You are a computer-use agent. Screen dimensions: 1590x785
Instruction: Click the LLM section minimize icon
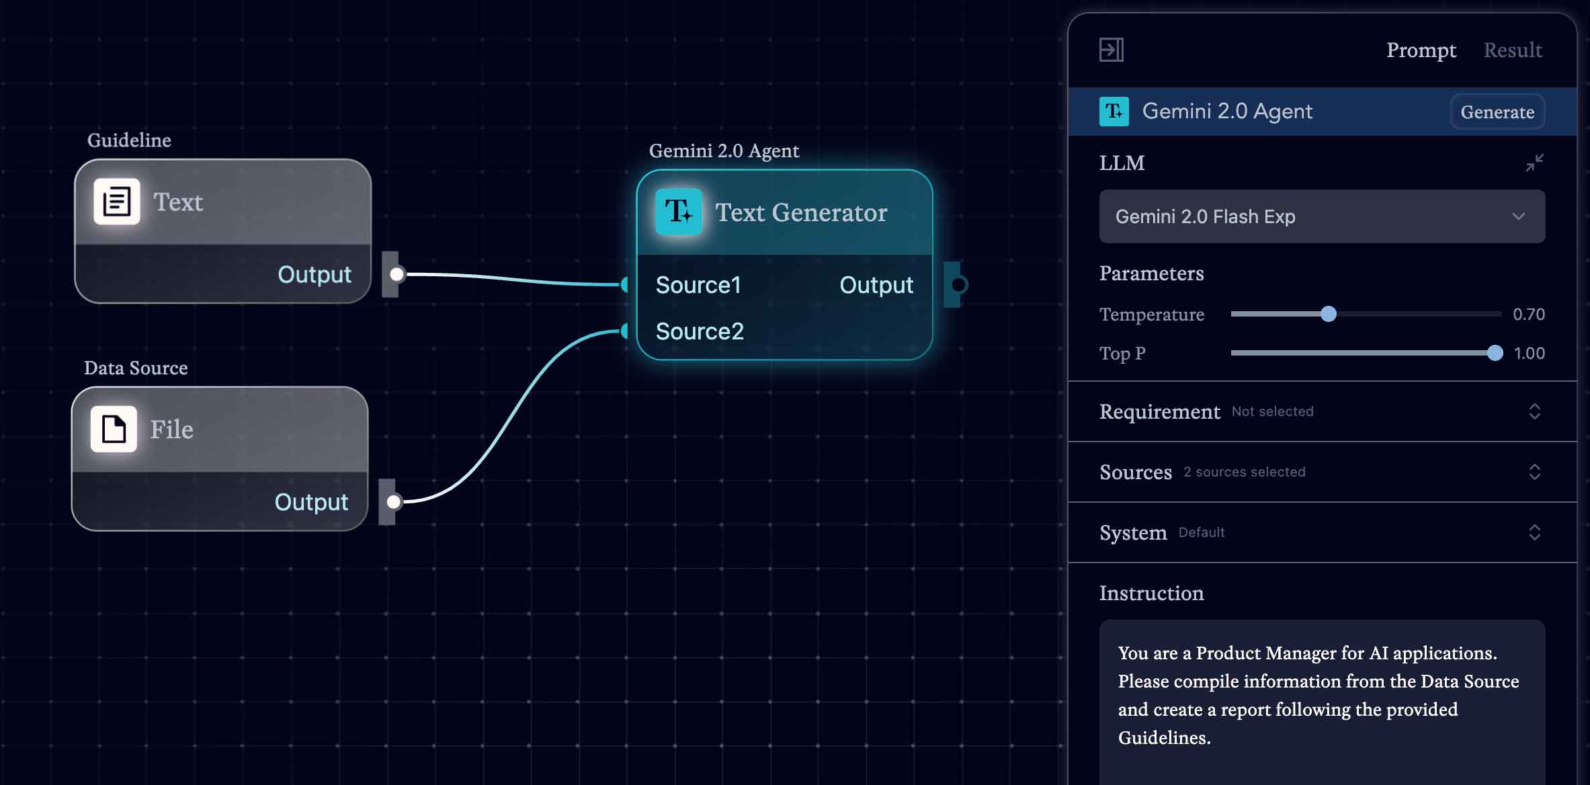click(1536, 162)
